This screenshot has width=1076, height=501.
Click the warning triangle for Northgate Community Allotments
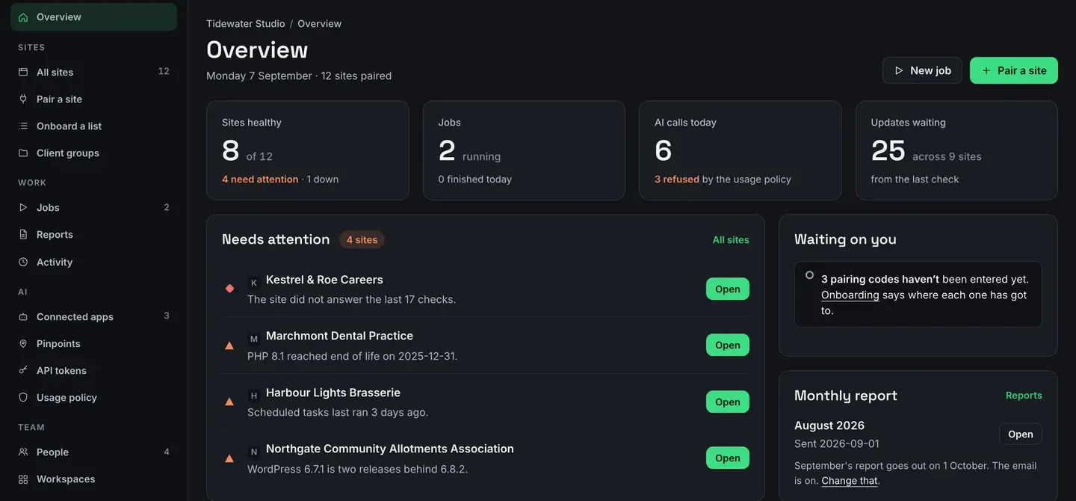pos(229,458)
